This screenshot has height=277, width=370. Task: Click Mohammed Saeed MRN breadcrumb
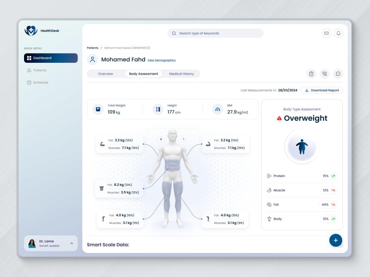127,48
